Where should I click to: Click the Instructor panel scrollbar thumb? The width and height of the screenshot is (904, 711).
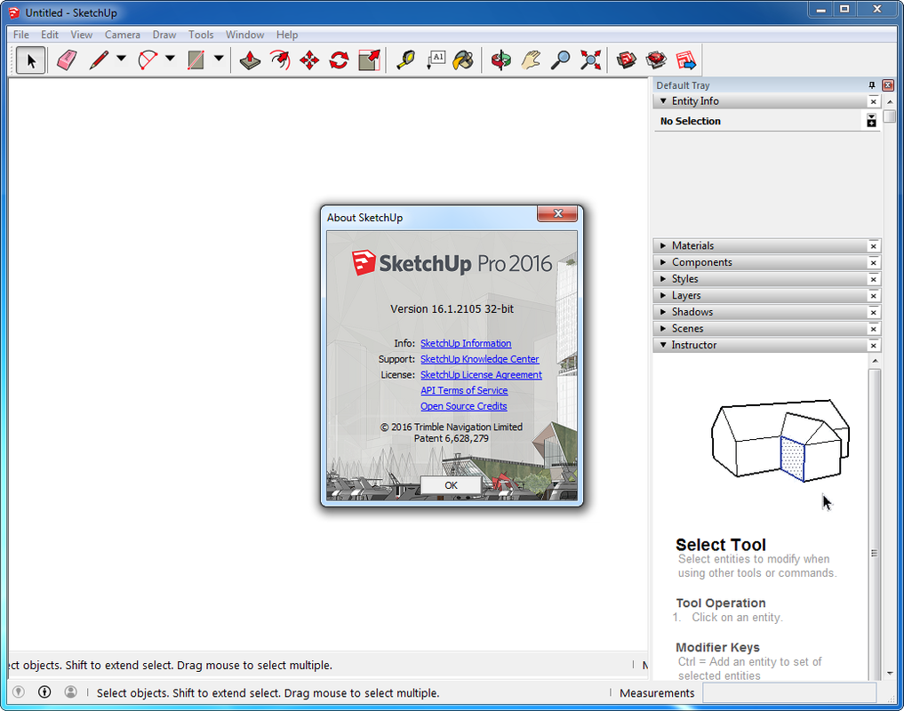pos(875,524)
